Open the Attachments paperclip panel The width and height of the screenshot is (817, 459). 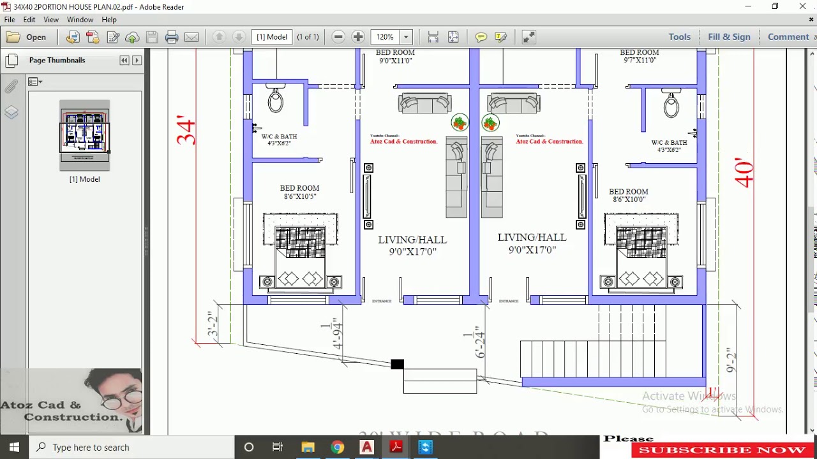11,87
